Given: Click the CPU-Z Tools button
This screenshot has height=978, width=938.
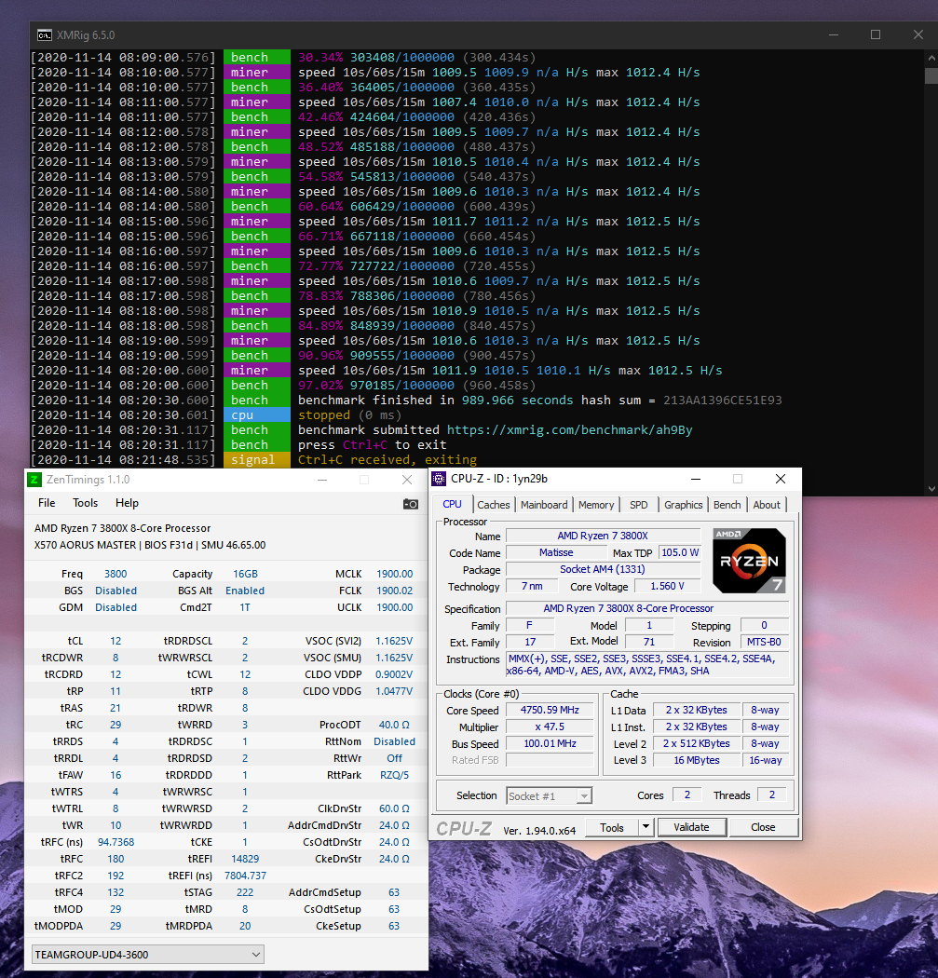Looking at the screenshot, I should click(612, 827).
